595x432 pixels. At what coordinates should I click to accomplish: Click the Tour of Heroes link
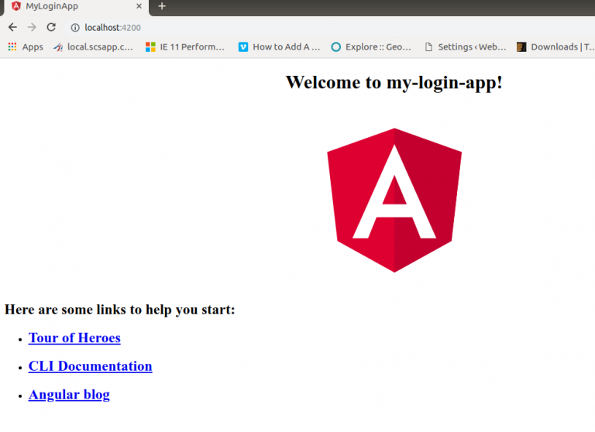74,338
